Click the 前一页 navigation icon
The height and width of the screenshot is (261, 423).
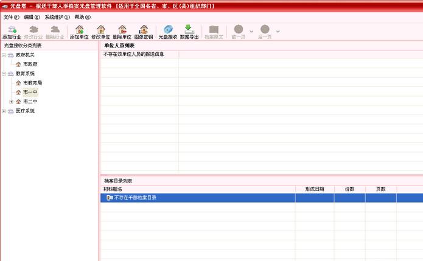239,29
